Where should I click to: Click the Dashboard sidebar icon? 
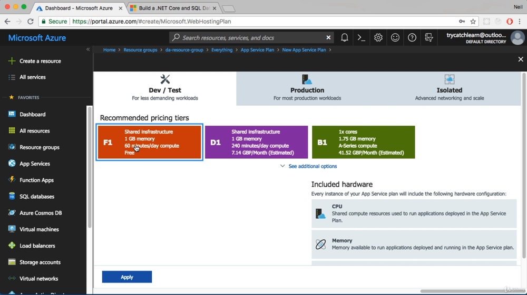pos(12,114)
